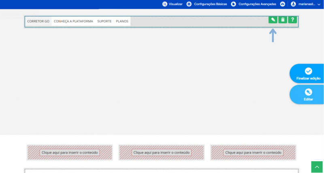
Task: Click the user profile avatar icon
Action: click(x=293, y=4)
